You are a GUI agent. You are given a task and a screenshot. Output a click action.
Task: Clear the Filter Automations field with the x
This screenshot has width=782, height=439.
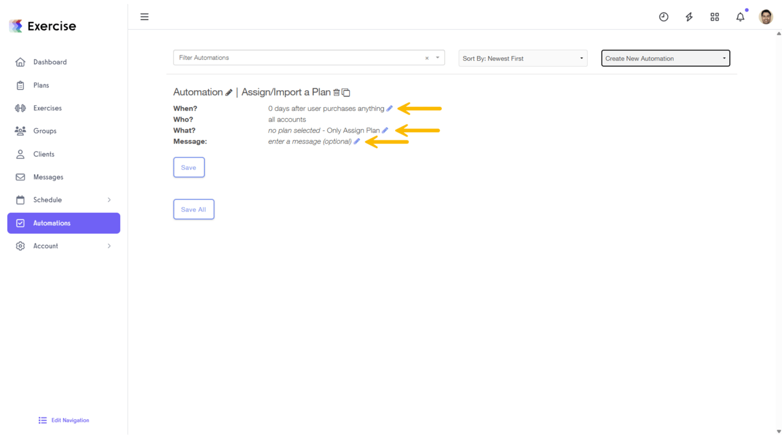426,58
